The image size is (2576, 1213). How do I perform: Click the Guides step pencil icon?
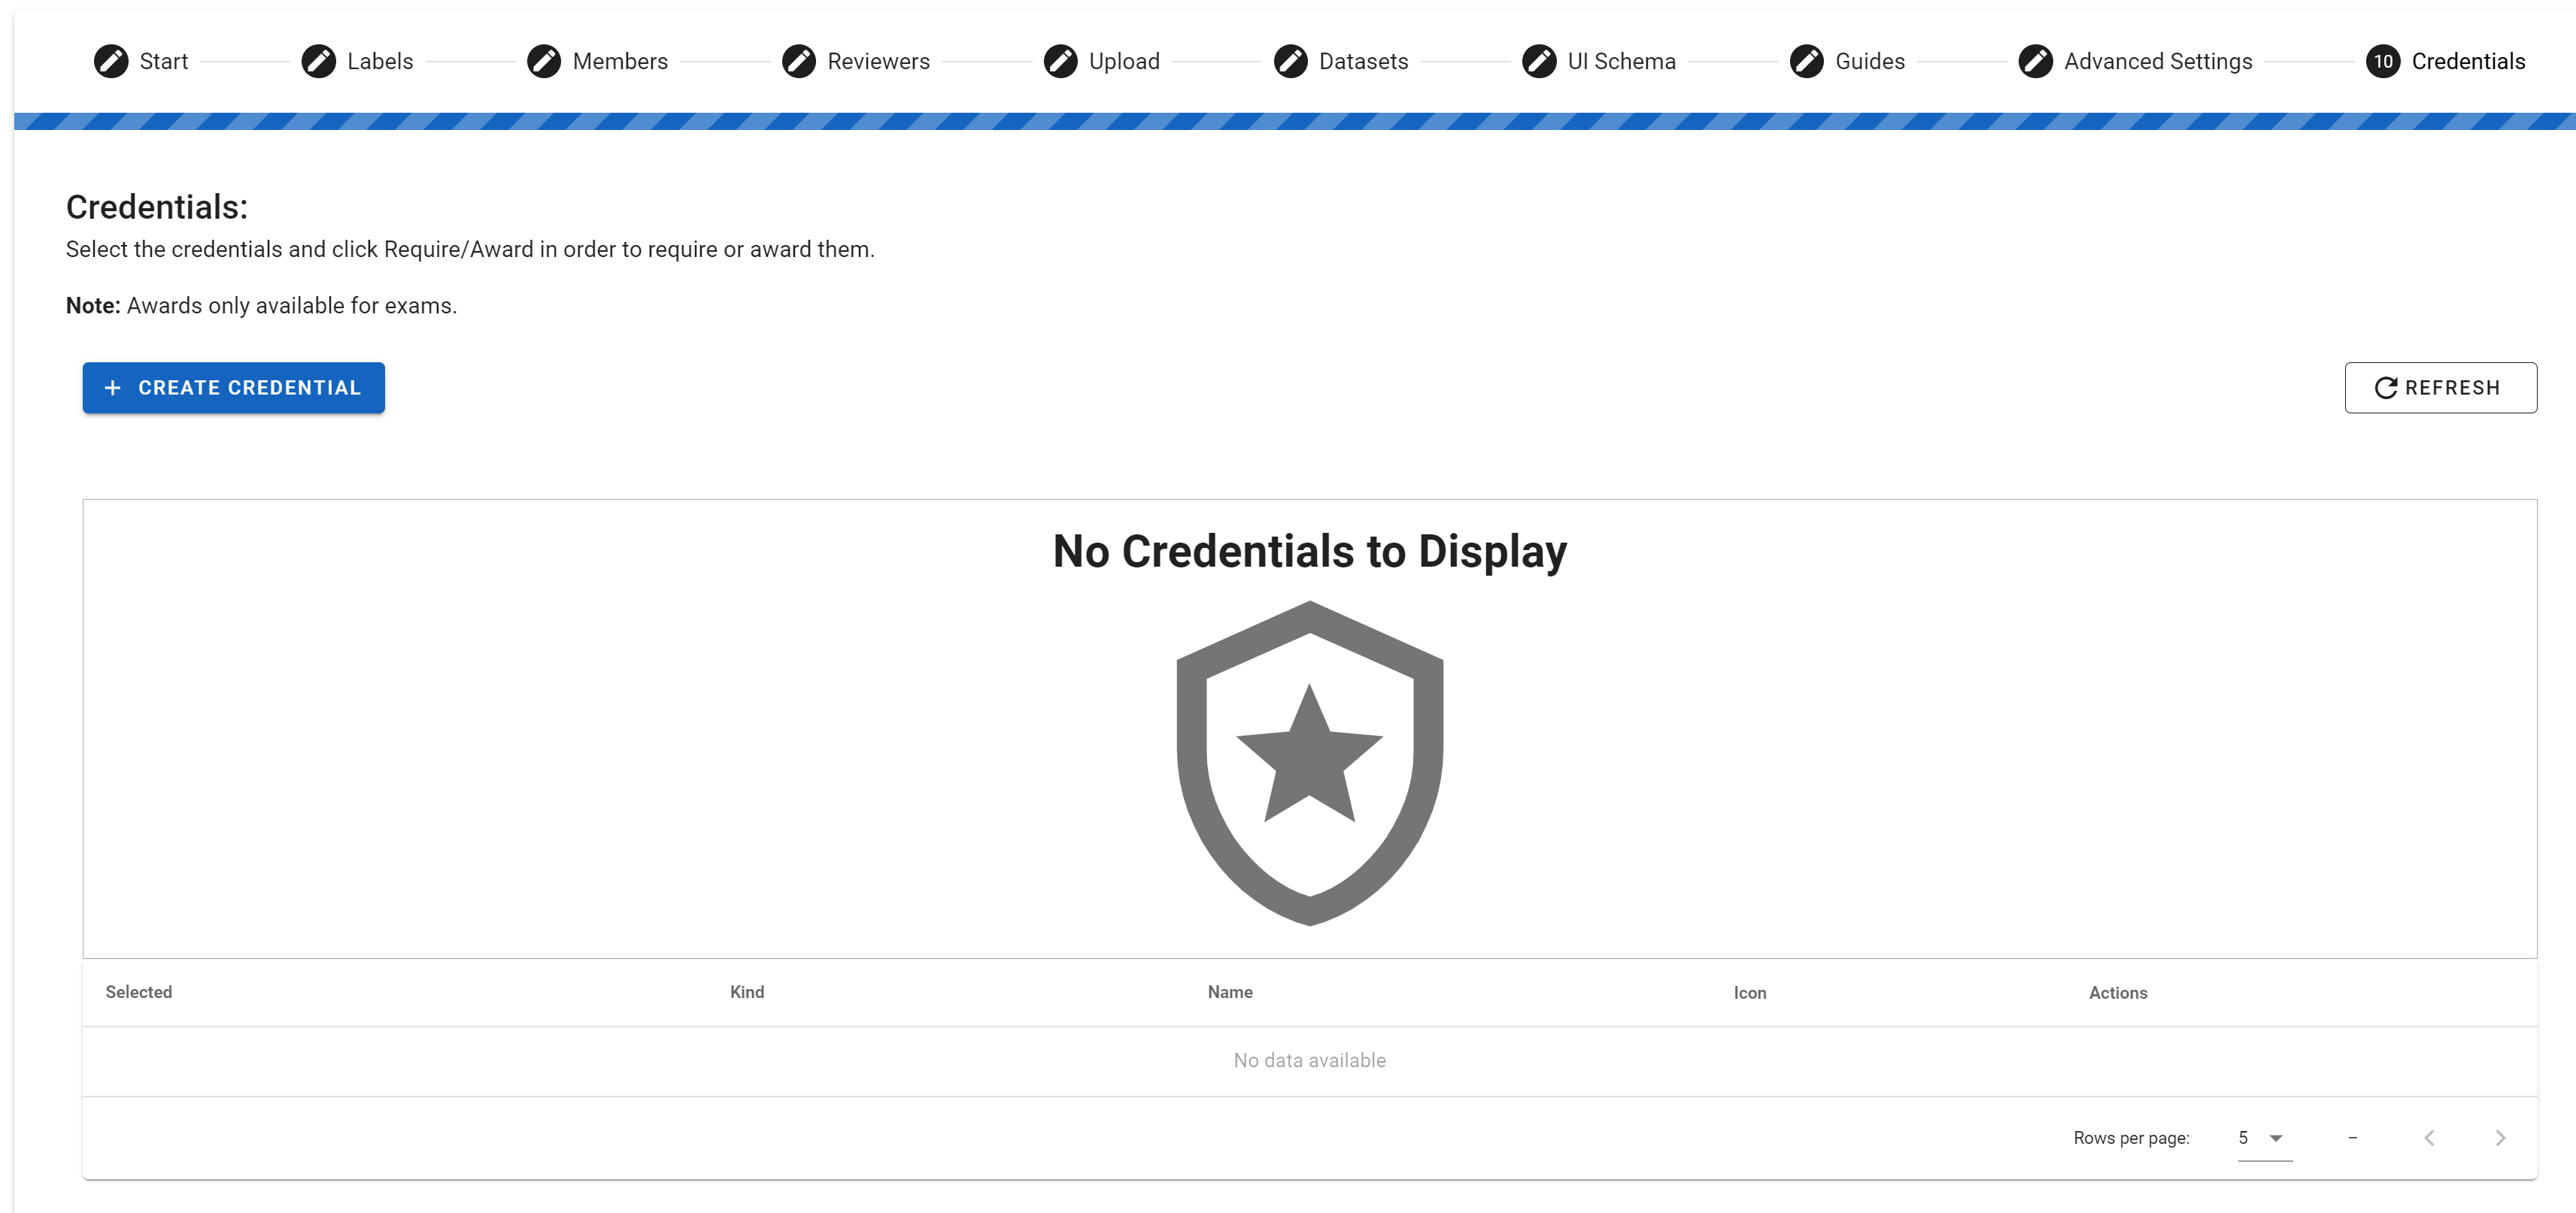pos(1807,61)
